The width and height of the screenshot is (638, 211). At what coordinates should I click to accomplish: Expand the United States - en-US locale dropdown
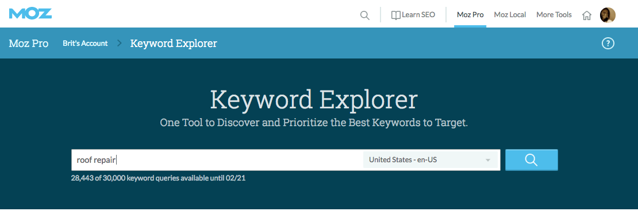coord(430,160)
